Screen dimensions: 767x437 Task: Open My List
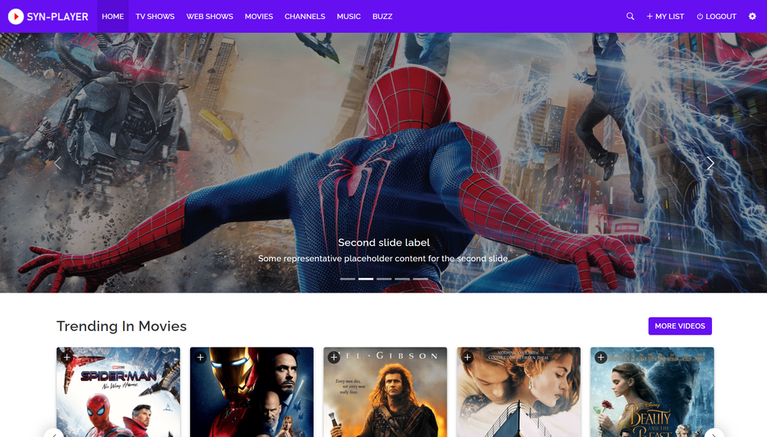665,16
